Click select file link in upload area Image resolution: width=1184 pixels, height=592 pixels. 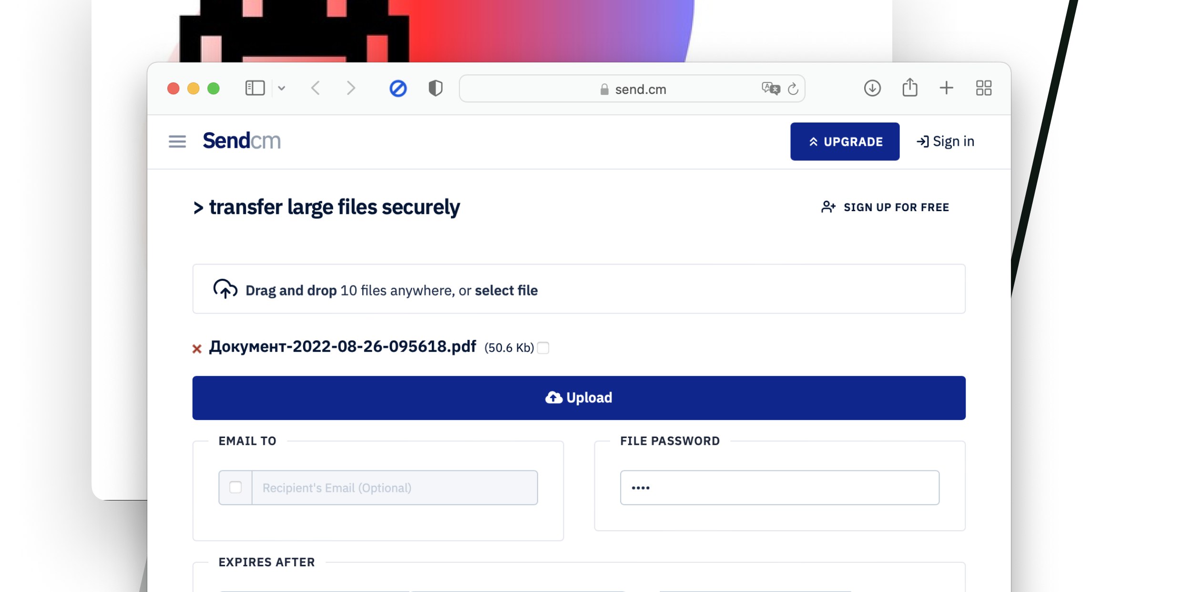(x=506, y=290)
